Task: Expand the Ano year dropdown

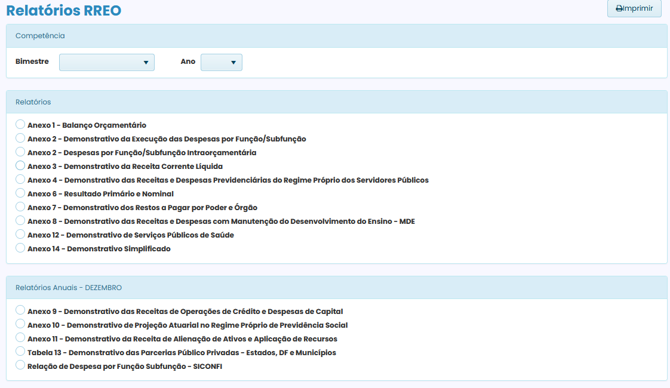Action: pyautogui.click(x=221, y=62)
